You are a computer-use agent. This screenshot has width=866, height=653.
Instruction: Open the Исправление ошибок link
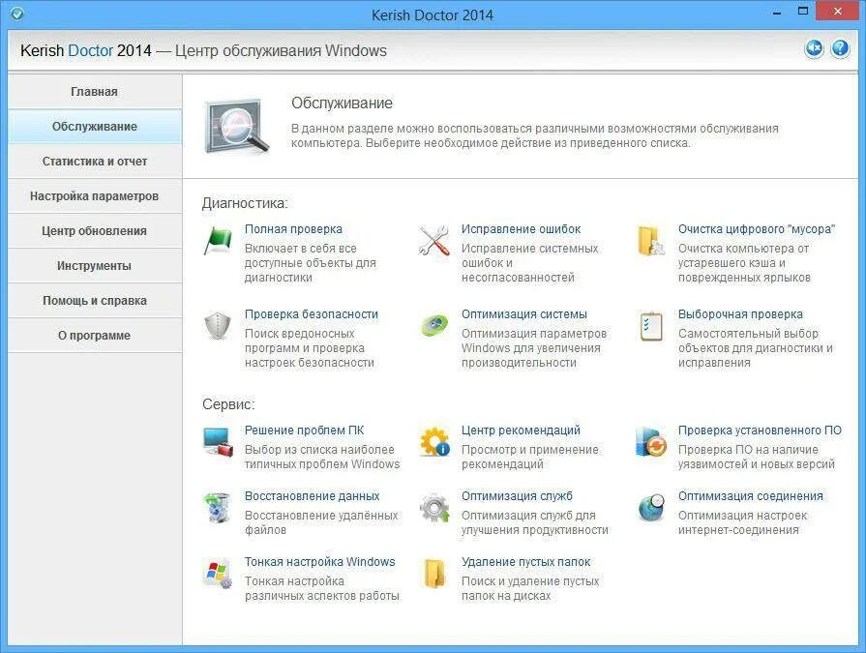[521, 229]
